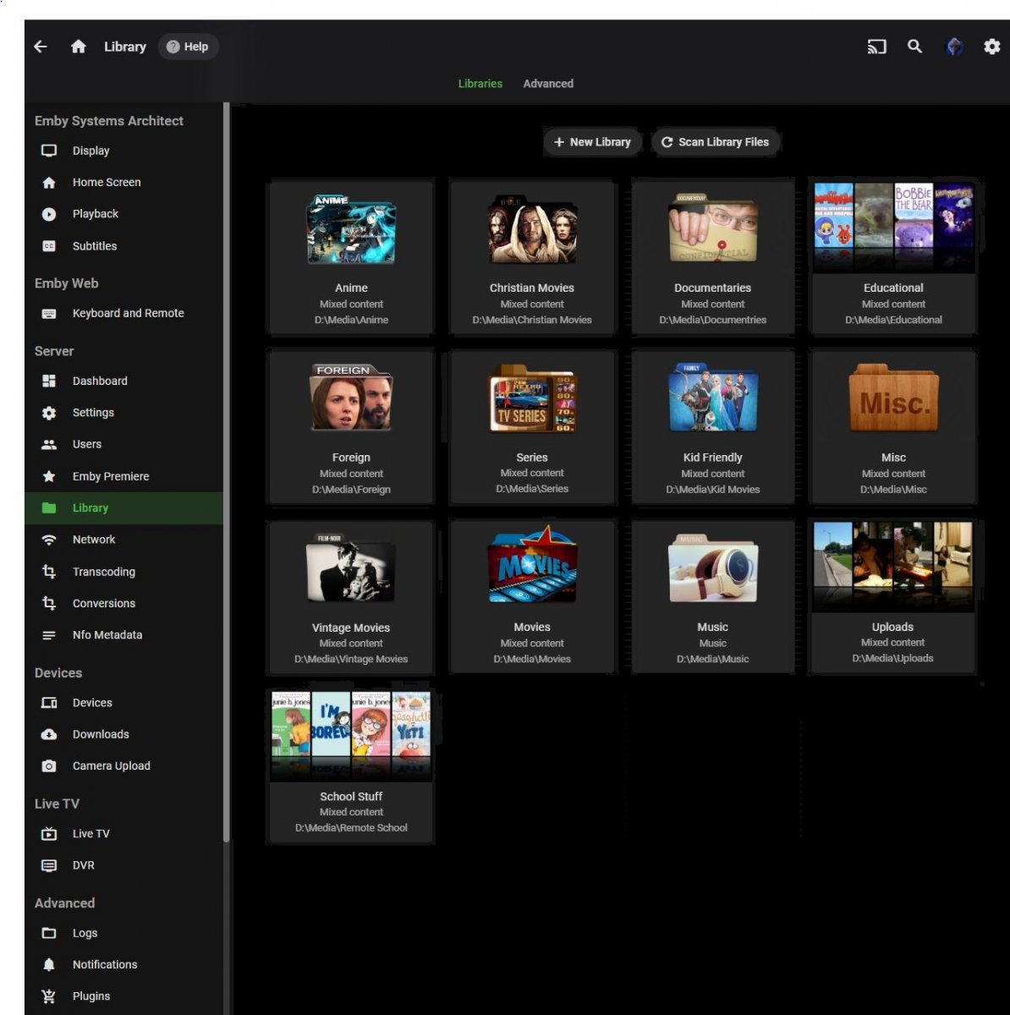
Task: Click the search magnifier icon
Action: point(914,47)
